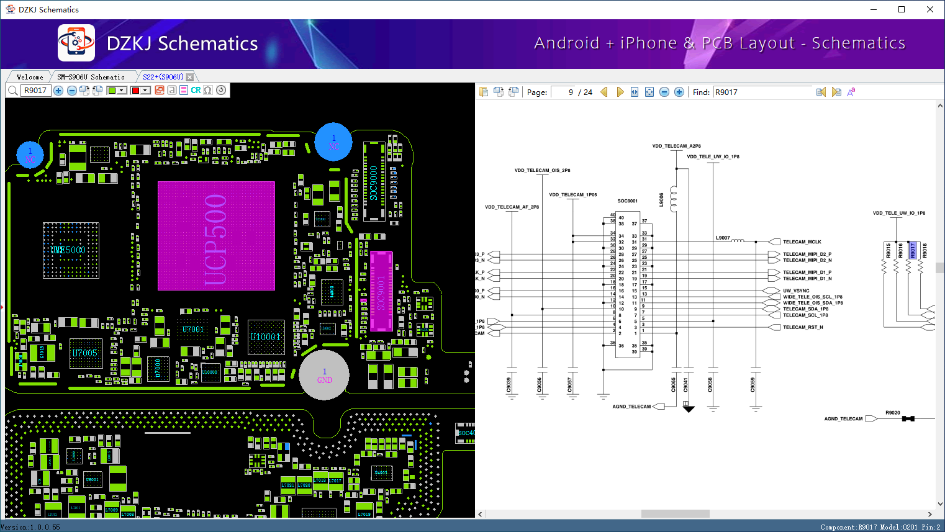Click the PCB zoom in plus icon

click(58, 91)
